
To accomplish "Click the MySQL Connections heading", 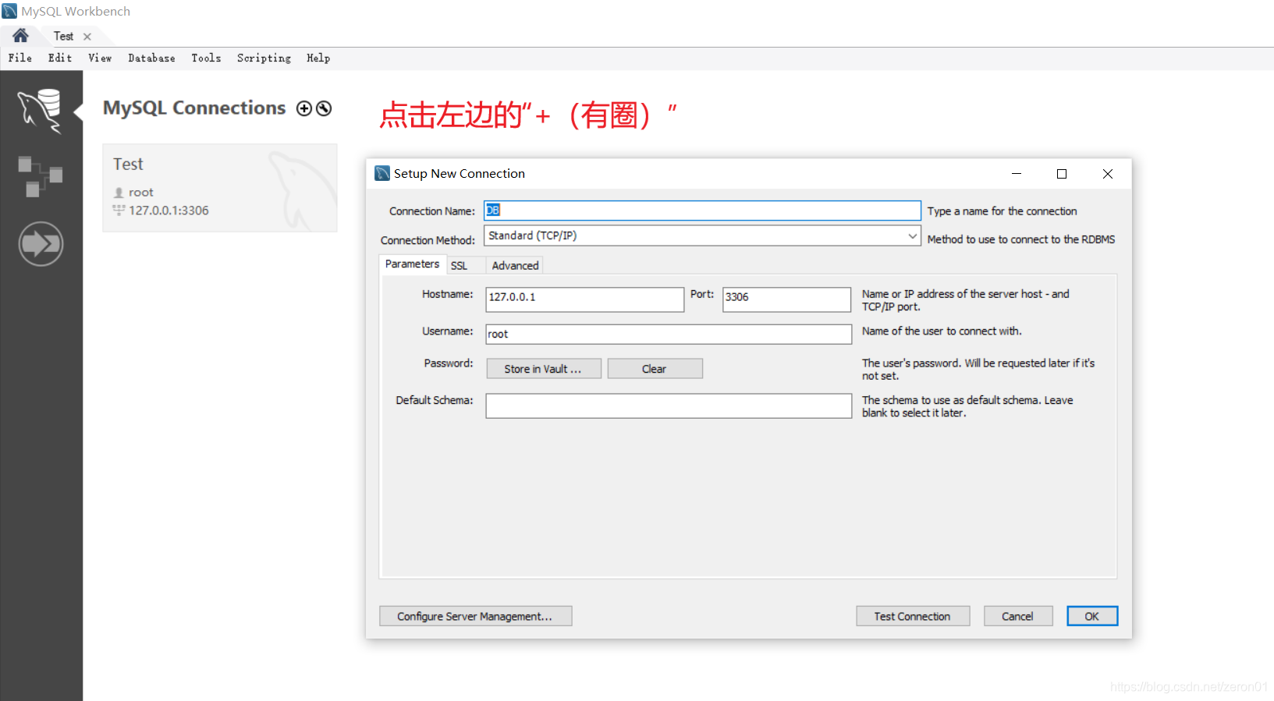I will pos(194,108).
